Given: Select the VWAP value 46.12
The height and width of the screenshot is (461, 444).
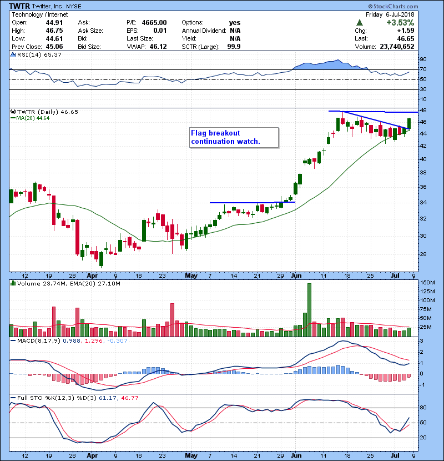Looking at the screenshot, I should point(158,47).
